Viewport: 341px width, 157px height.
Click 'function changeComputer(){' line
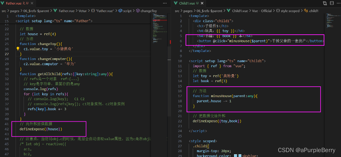pos(46,59)
